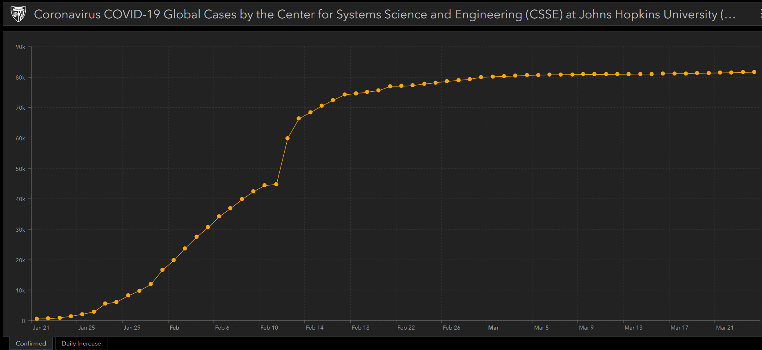Click the '10k' y-axis label

point(20,290)
